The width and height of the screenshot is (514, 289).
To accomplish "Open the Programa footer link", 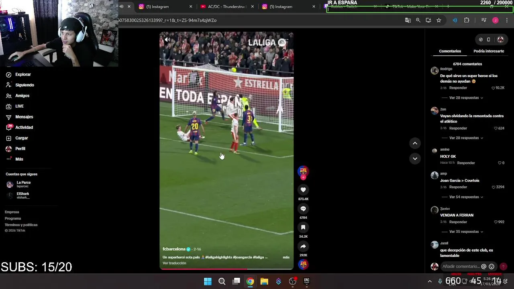I will 13,218.
